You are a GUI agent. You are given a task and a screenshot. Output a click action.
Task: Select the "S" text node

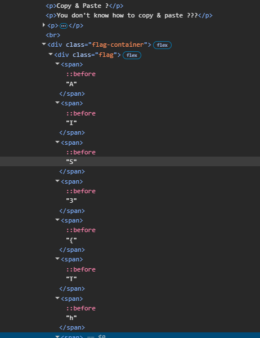(71, 162)
